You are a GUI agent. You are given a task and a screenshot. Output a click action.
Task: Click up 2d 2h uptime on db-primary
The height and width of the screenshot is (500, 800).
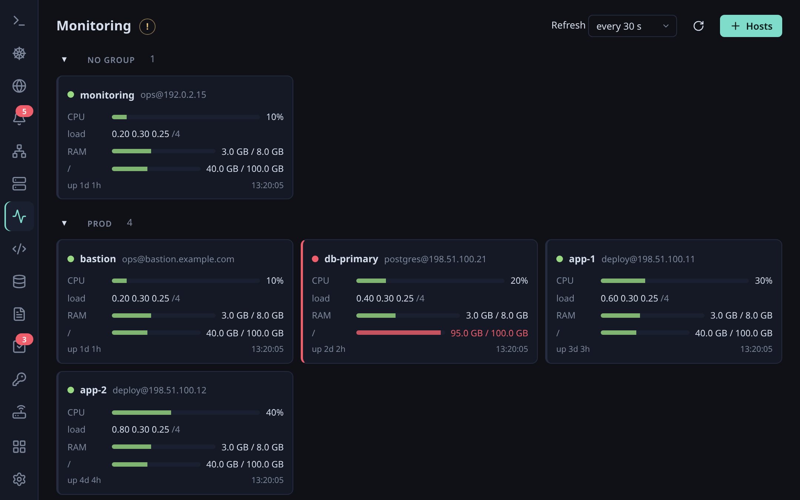tap(329, 349)
